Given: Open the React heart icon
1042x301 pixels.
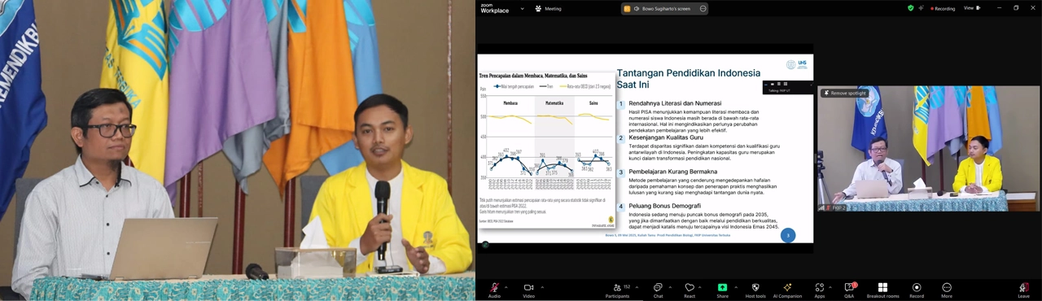Looking at the screenshot, I should [x=690, y=287].
